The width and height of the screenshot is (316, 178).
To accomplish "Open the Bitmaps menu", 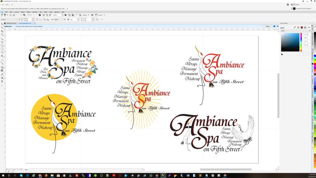I will pyautogui.click(x=35, y=12).
